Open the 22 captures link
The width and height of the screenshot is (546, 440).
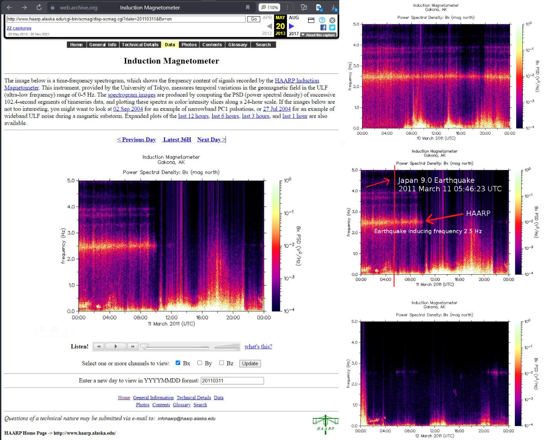point(19,28)
